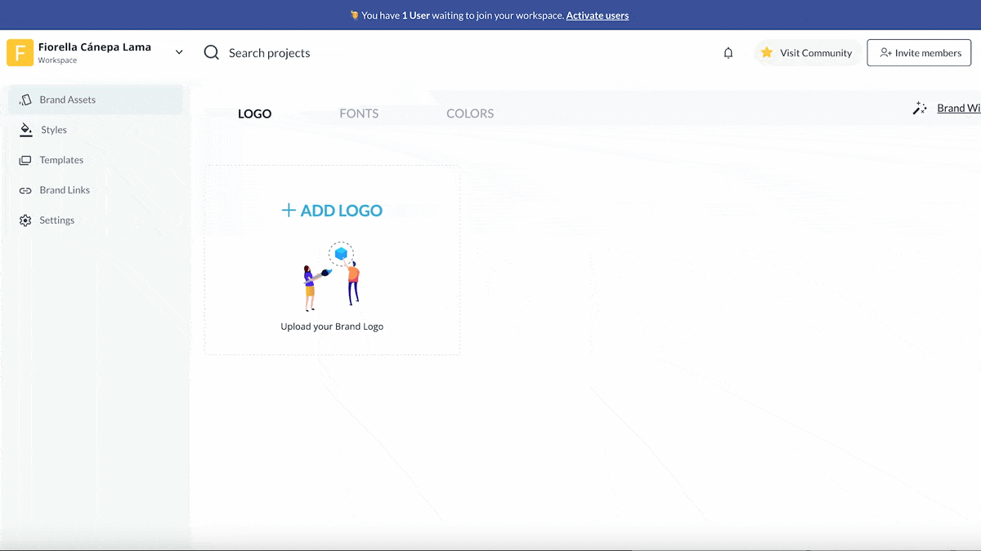The image size is (981, 551).
Task: Click the yellow F workspace avatar
Action: pyautogui.click(x=20, y=53)
